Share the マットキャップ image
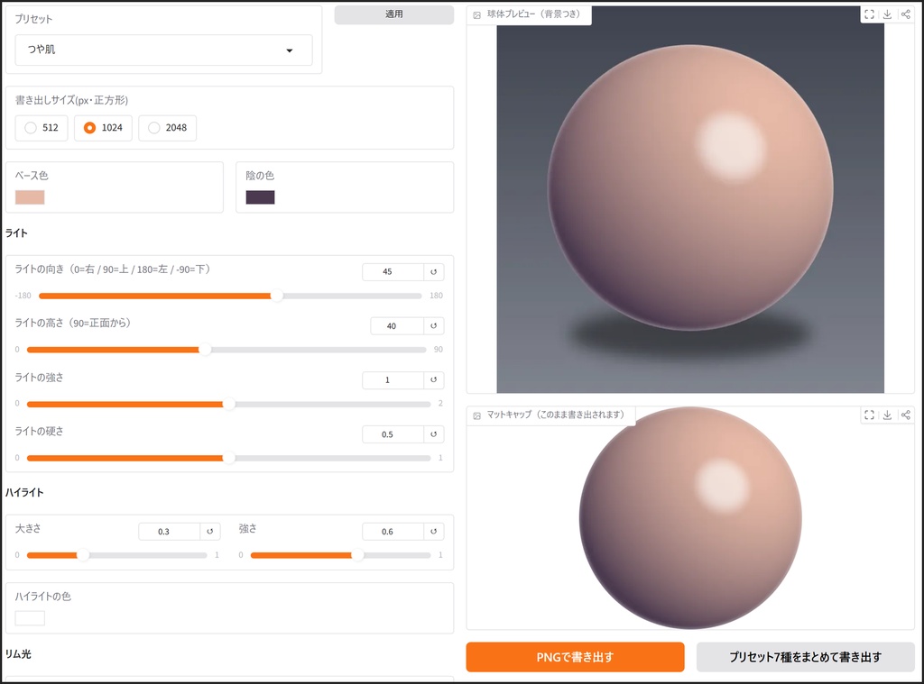 (906, 415)
